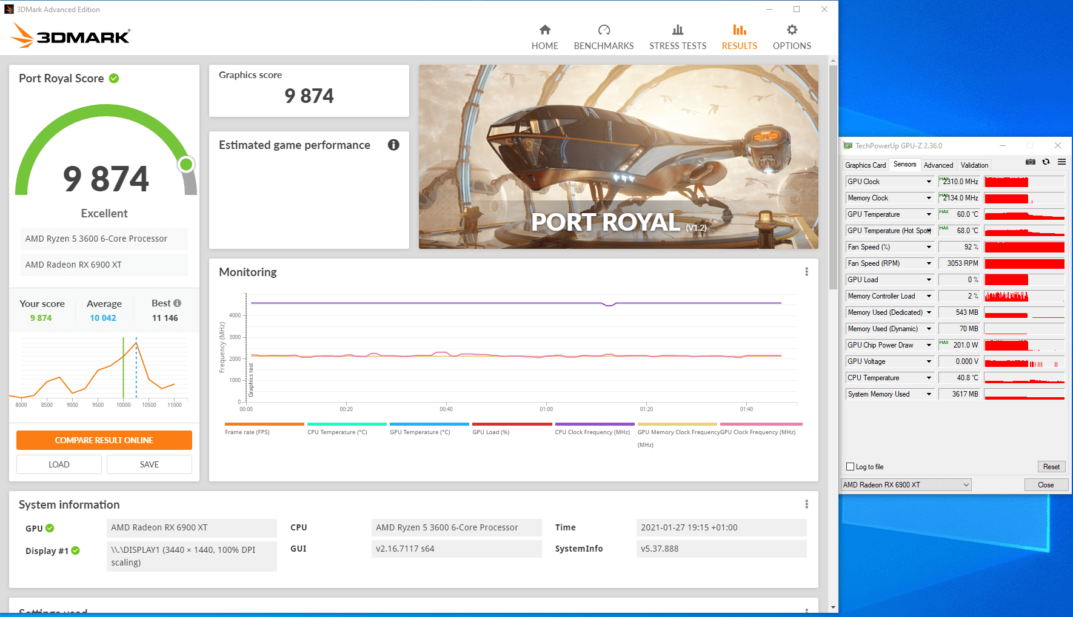Show info for Best score
The image size is (1073, 617).
(177, 303)
